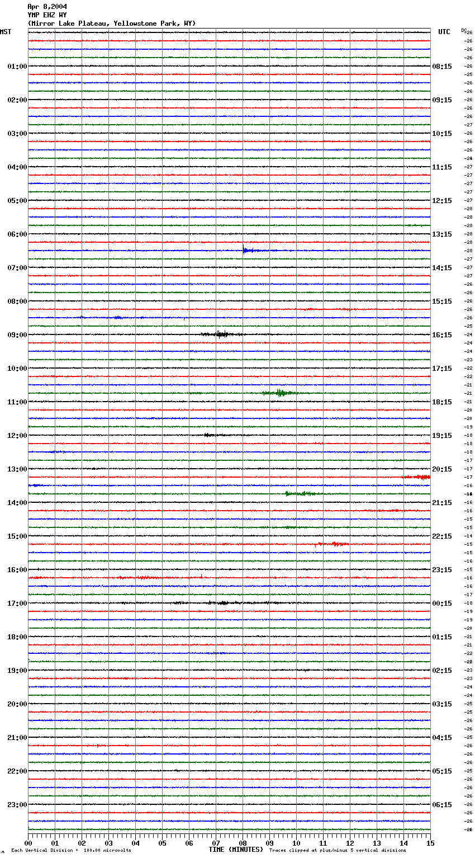Click the 'TIME (MINUTES)' axis title
Image resolution: width=475 pixels, height=858 pixels.
pyautogui.click(x=236, y=850)
